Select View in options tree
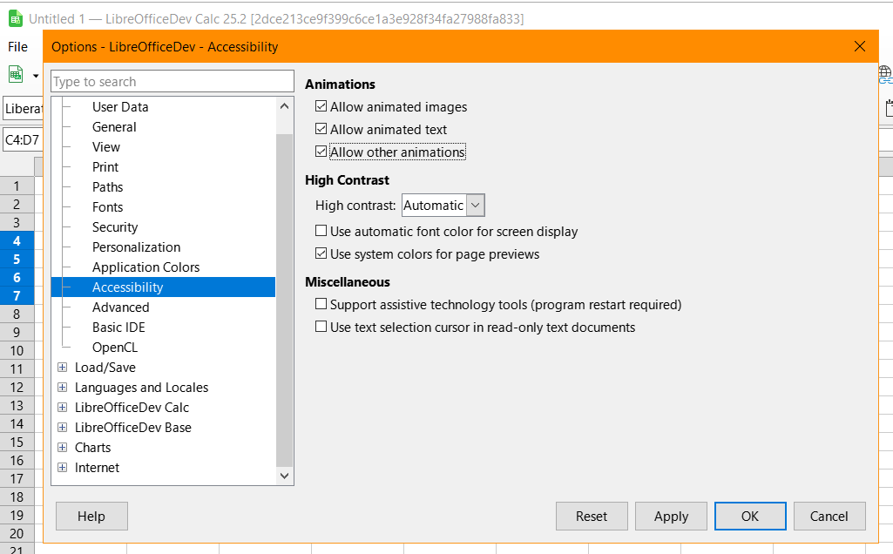The width and height of the screenshot is (893, 554). pos(106,147)
